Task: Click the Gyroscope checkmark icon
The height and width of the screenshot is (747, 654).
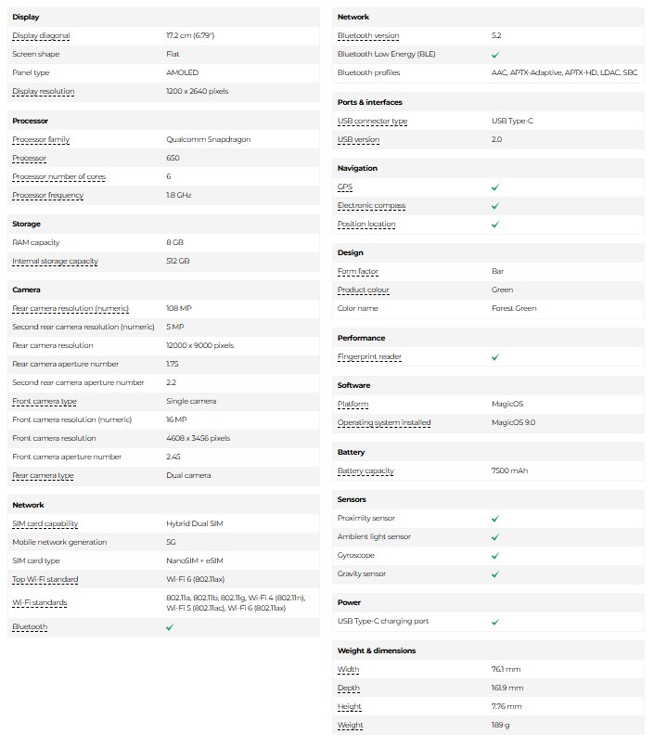Action: [495, 556]
